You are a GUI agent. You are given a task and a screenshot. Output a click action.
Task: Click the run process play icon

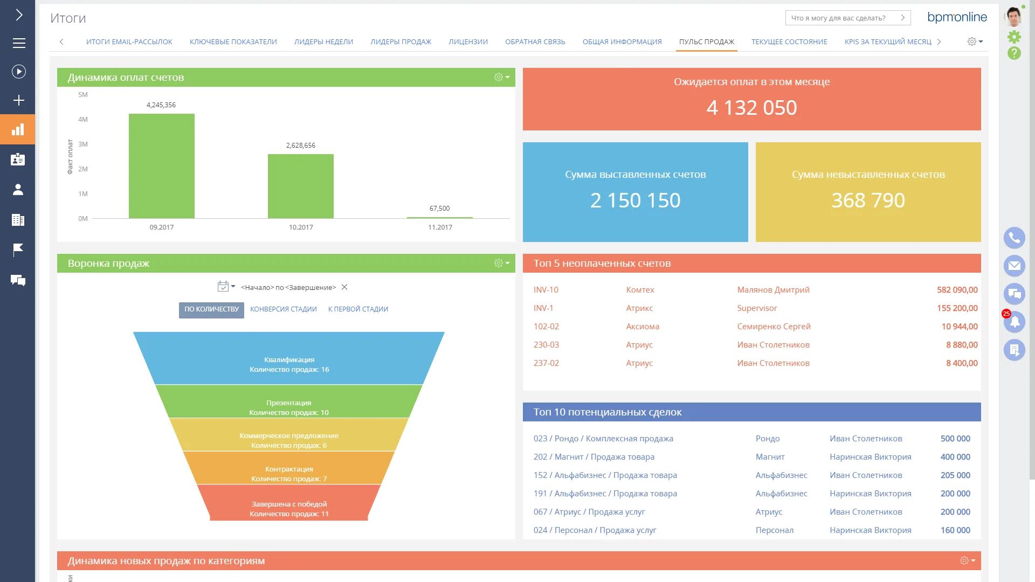(x=19, y=72)
